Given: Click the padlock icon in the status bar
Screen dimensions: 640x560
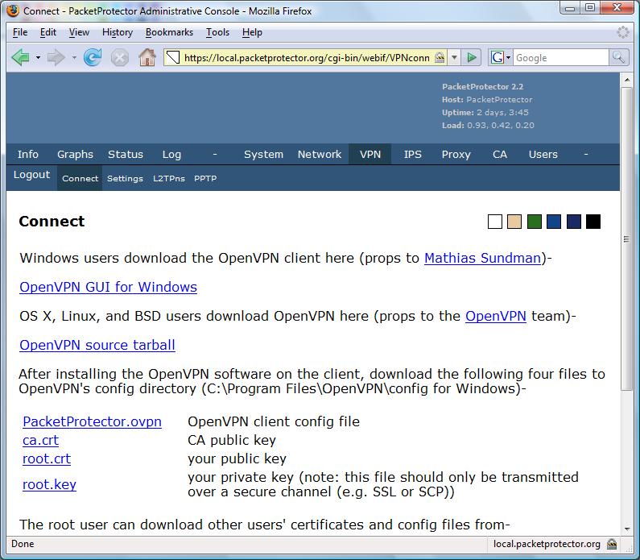Looking at the screenshot, I should [612, 544].
